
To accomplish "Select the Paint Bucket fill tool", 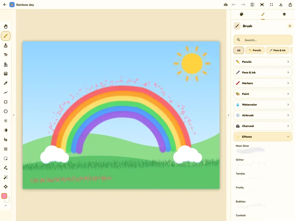I will [x=6, y=64].
